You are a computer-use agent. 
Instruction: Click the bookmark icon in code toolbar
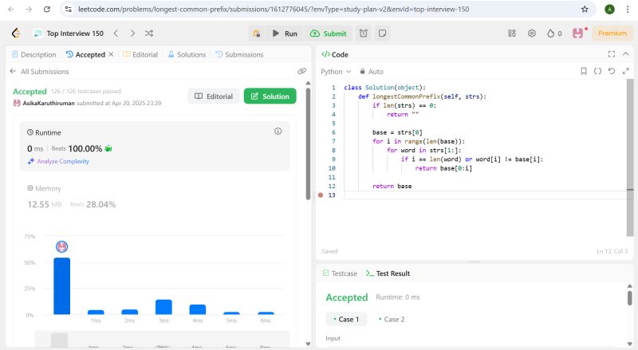coord(584,71)
